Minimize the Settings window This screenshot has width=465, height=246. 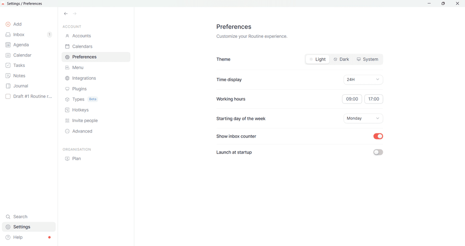[429, 4]
